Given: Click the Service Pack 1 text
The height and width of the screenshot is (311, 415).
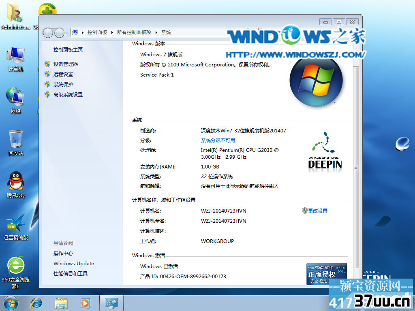Looking at the screenshot, I should [157, 75].
